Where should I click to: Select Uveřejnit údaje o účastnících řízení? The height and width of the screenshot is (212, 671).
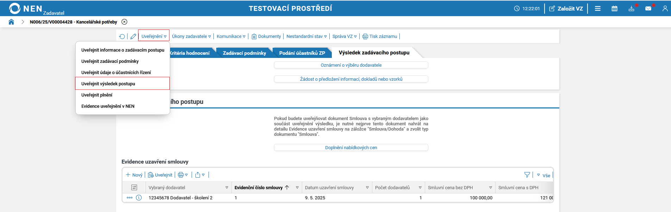click(123, 73)
